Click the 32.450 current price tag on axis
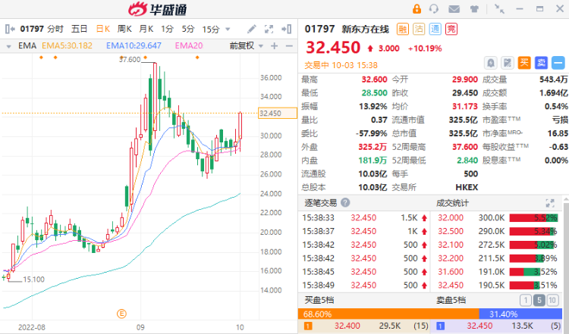This screenshot has height=334, width=569. pos(278,114)
